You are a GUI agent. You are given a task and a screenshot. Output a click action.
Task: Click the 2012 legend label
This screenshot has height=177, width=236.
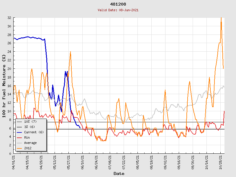(28, 148)
